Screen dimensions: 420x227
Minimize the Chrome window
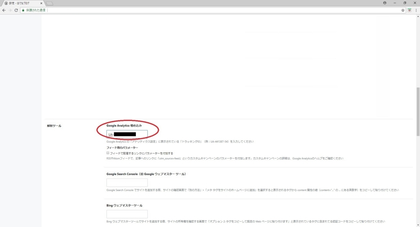[x=395, y=3]
